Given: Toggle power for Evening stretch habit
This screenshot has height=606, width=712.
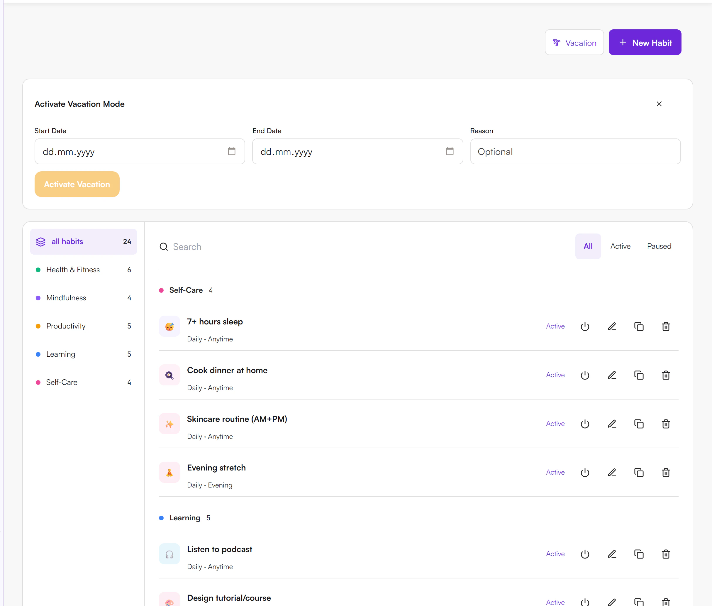Looking at the screenshot, I should click(x=585, y=473).
